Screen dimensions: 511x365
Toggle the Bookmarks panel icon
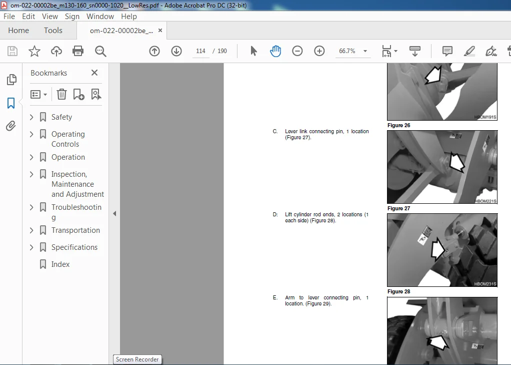tap(11, 103)
